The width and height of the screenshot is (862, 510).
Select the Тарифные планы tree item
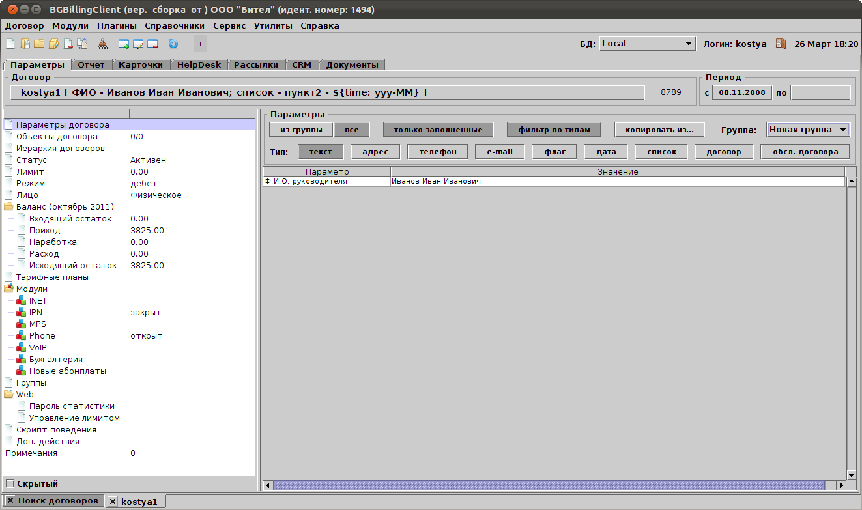52,277
